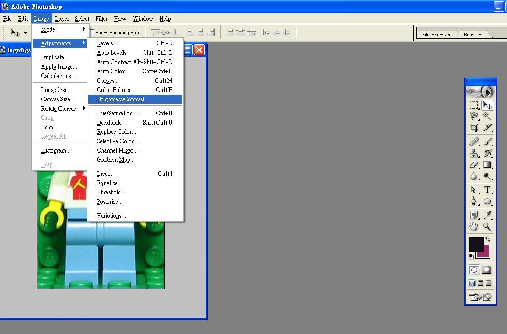
Task: Switch to Full Screen with Menu Bar
Action: (481, 283)
